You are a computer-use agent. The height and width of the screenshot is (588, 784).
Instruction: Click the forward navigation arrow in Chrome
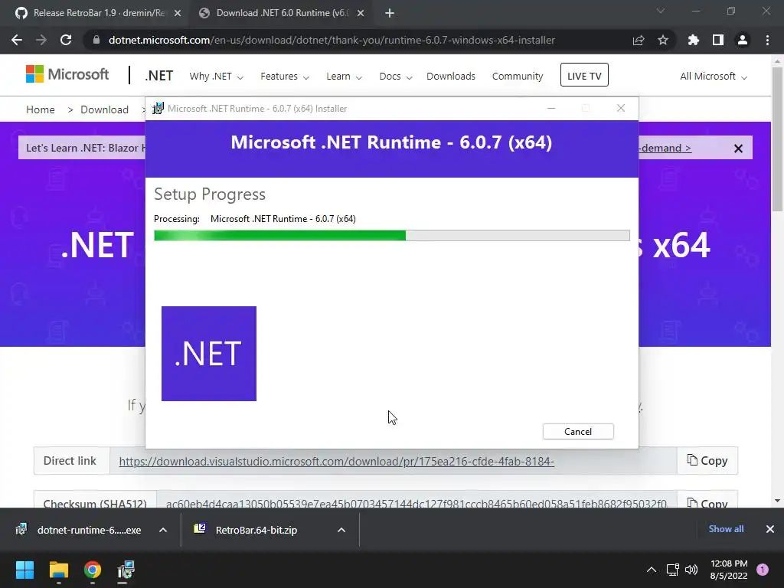41,40
